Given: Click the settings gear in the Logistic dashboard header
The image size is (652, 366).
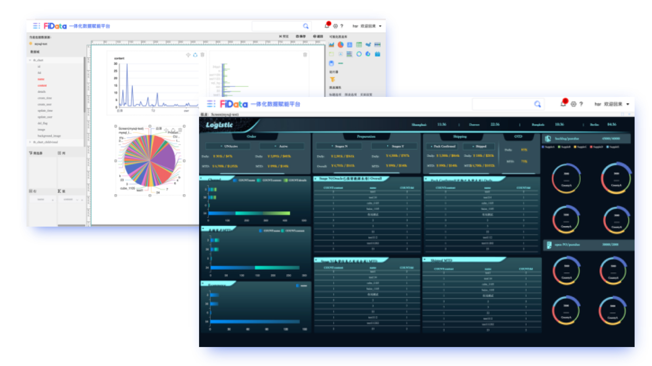Looking at the screenshot, I should click(x=574, y=104).
